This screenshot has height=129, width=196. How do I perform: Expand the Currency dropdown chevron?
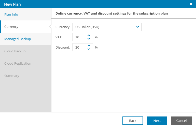click(x=138, y=27)
